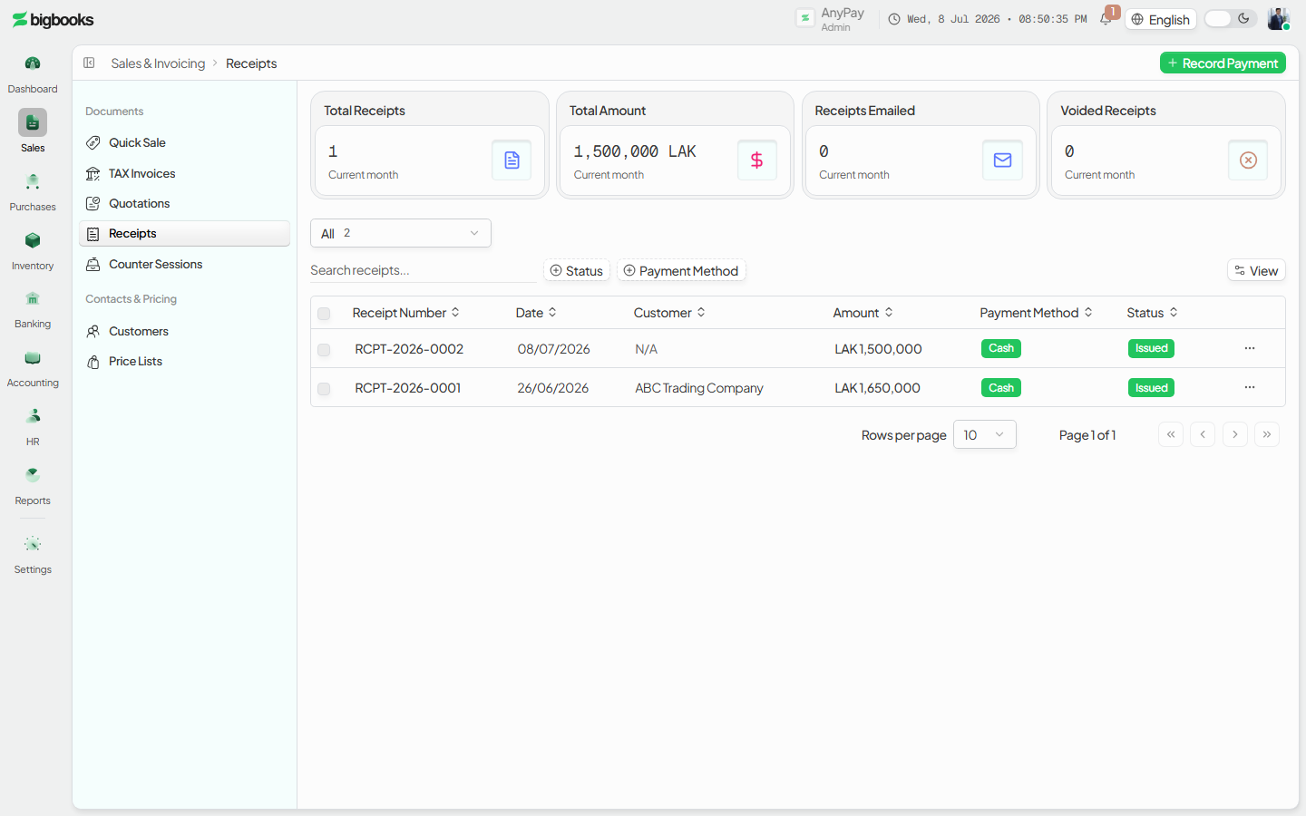Screen dimensions: 1306x816
Task: Sort by Date column
Action: pyautogui.click(x=536, y=313)
